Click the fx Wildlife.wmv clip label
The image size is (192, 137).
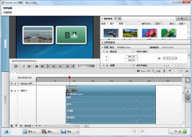coord(75,94)
